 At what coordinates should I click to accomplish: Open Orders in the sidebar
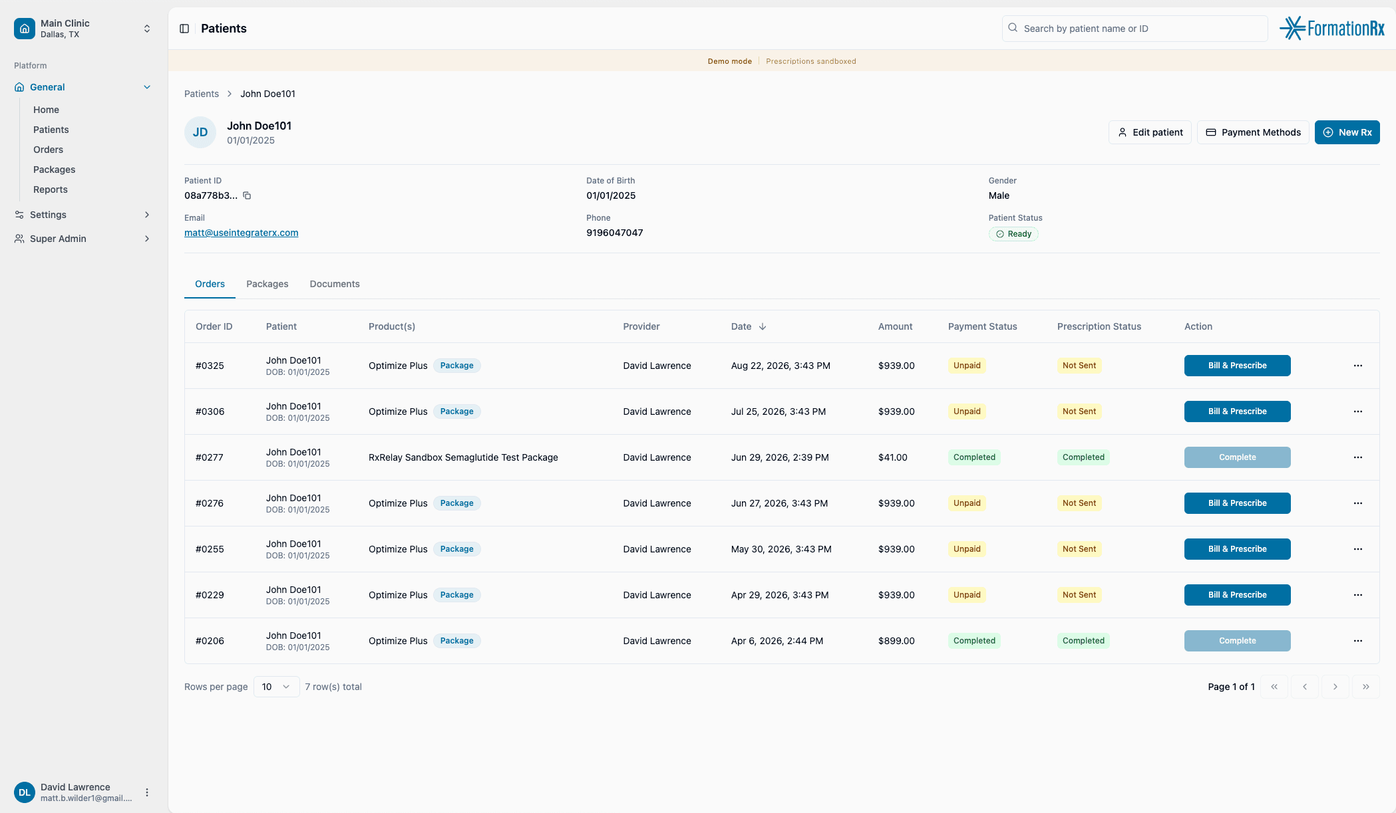48,150
